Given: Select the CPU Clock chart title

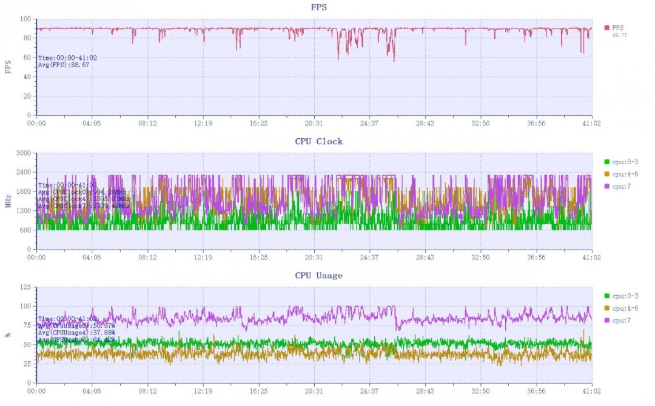Looking at the screenshot, I should coord(319,141).
